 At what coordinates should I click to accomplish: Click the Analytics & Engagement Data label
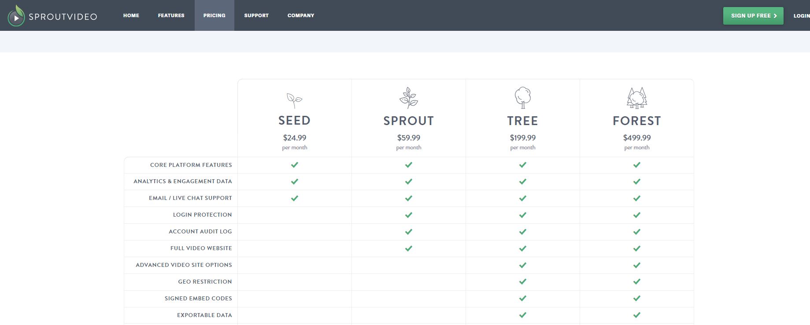183,181
